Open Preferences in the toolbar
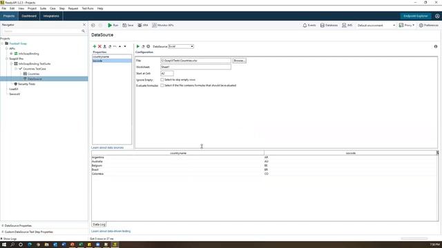The height and width of the screenshot is (248, 442). [428, 25]
